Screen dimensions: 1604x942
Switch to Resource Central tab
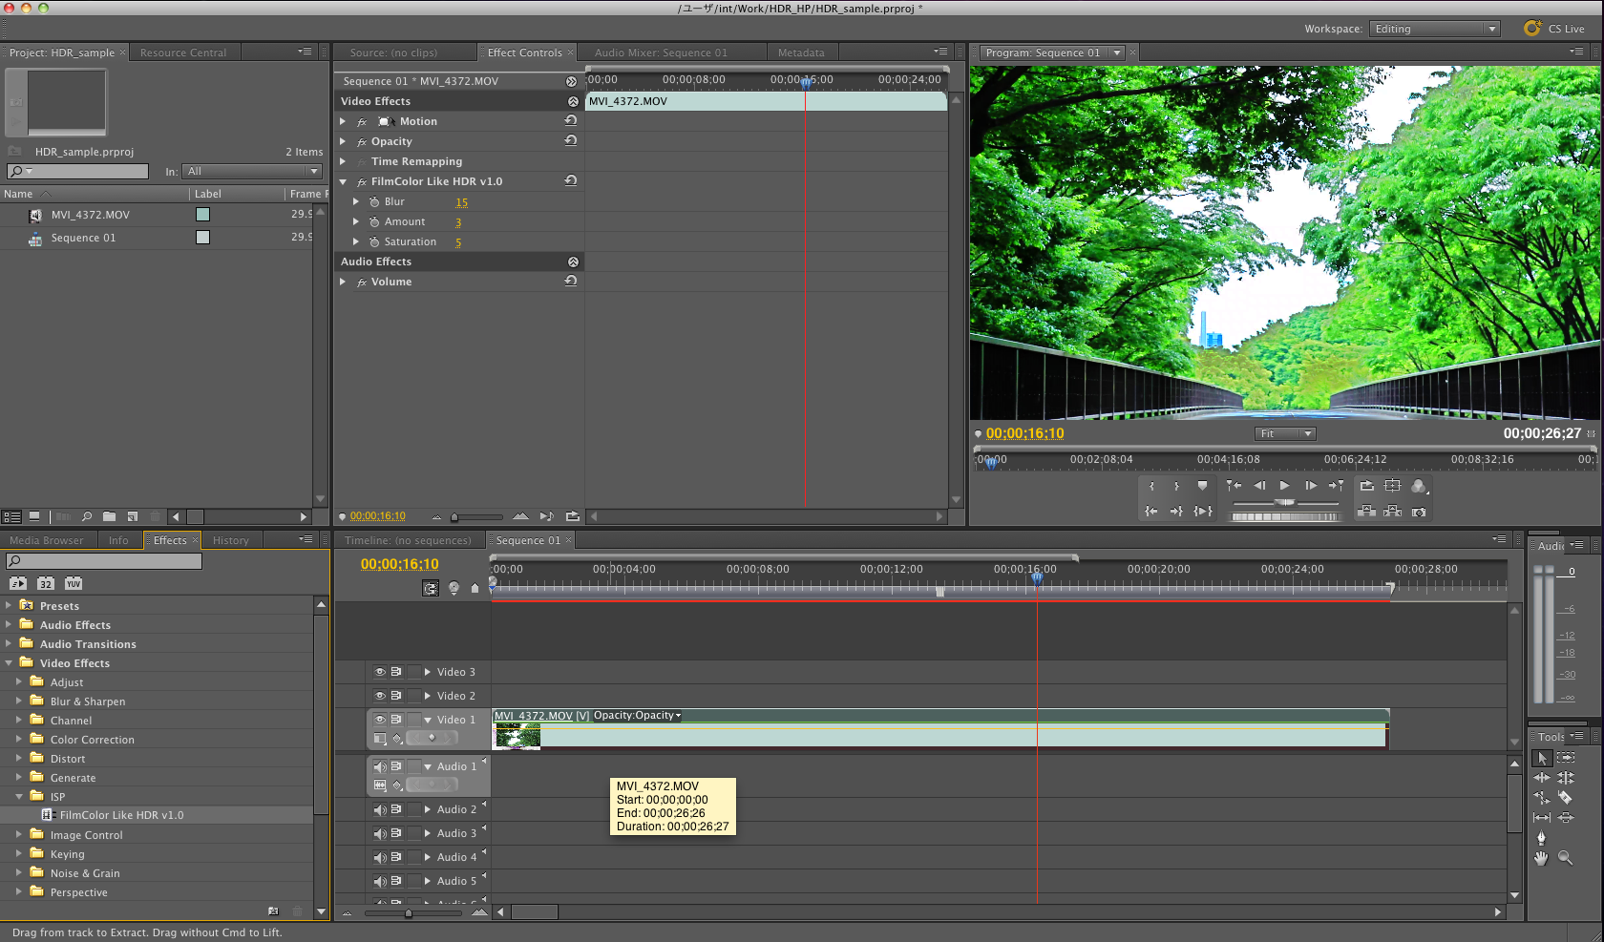tap(183, 52)
